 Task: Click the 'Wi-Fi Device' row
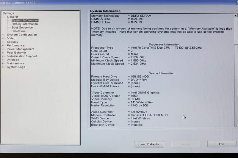tap(120, 118)
